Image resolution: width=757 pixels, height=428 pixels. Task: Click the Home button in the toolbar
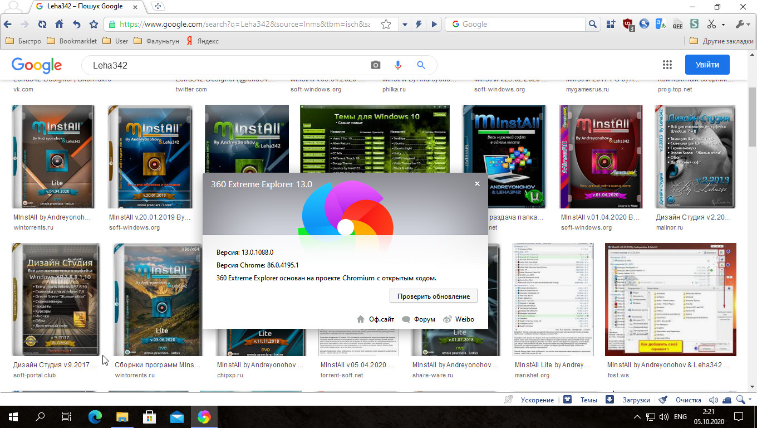(x=59, y=25)
